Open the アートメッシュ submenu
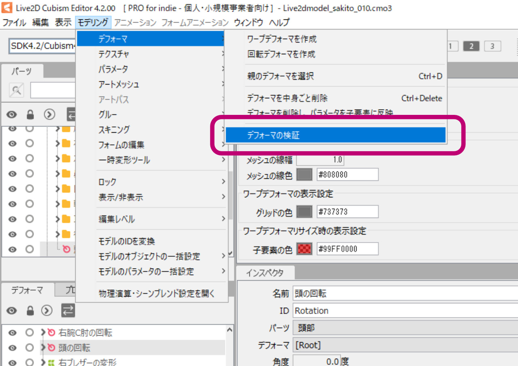Image resolution: width=518 pixels, height=366 pixels. click(152, 84)
